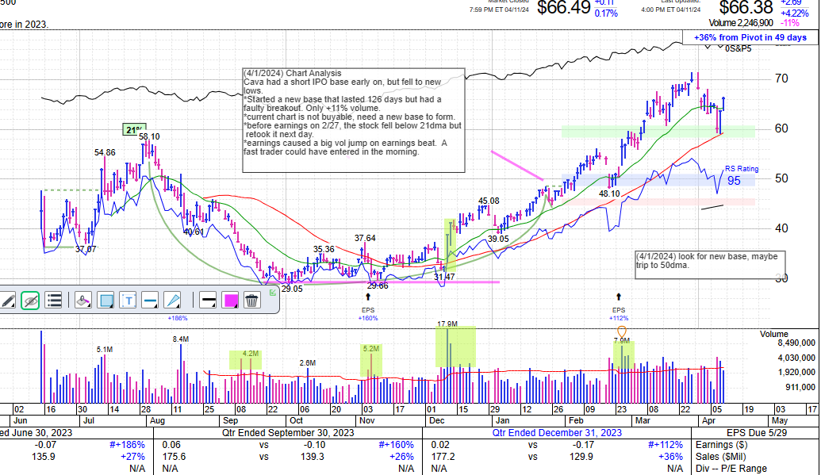Click the Dec month label on the time axis

[x=436, y=420]
